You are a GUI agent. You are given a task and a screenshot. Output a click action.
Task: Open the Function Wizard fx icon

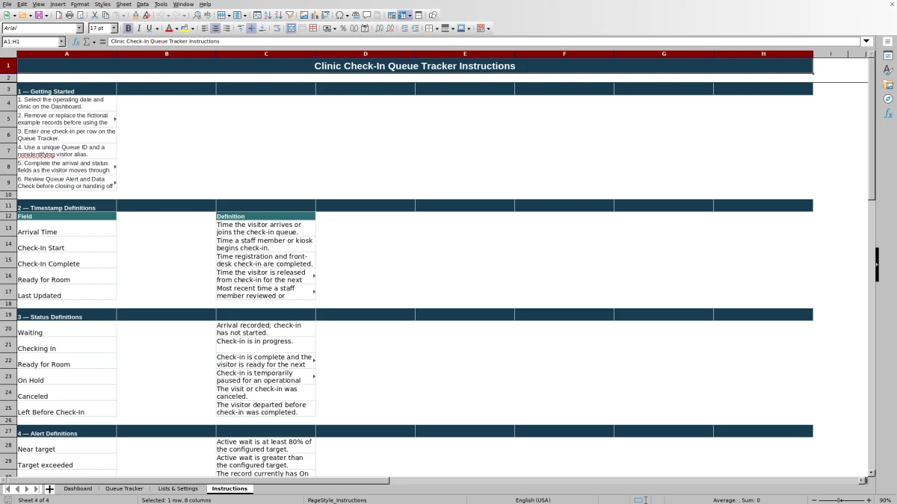(76, 41)
